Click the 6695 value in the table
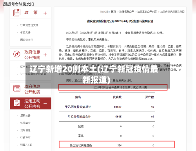The image size is (196, 151). pos(118,117)
